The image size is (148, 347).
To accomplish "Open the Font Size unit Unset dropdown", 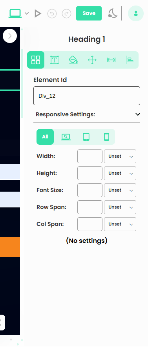I will click(x=120, y=190).
